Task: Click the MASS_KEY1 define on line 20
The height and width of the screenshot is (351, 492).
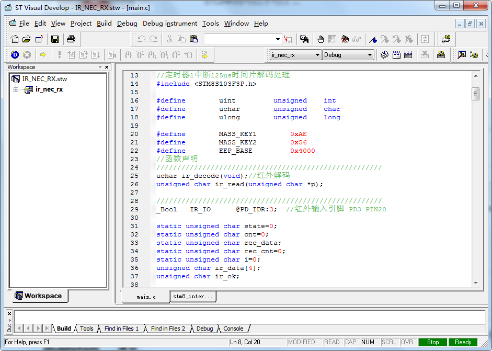Action: point(237,134)
